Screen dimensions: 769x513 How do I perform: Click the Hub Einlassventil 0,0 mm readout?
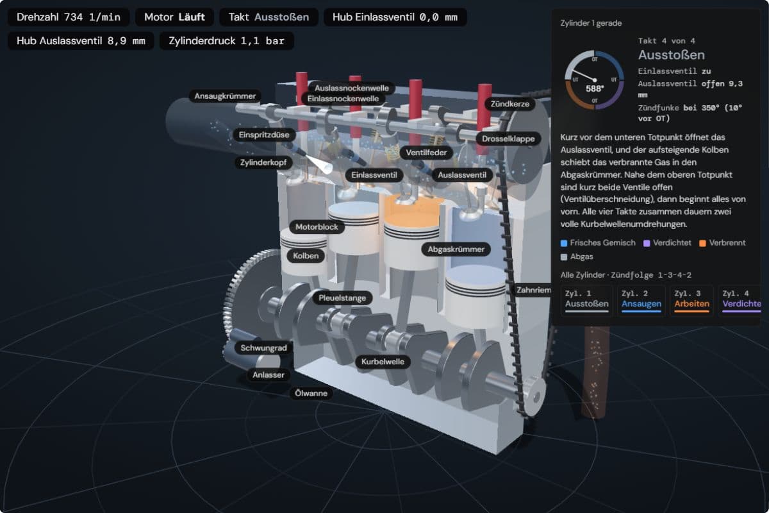click(x=395, y=17)
